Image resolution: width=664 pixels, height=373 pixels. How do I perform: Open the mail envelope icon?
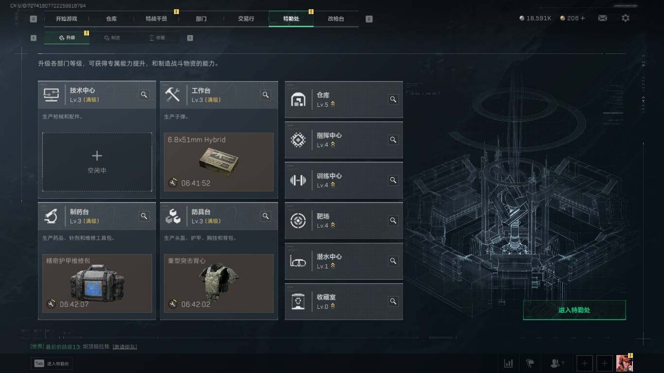tap(602, 18)
